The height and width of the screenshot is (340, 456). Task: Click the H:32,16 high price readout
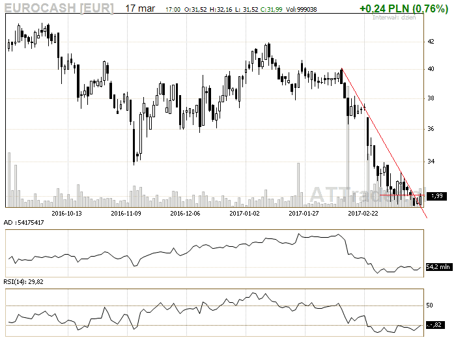[x=221, y=10]
